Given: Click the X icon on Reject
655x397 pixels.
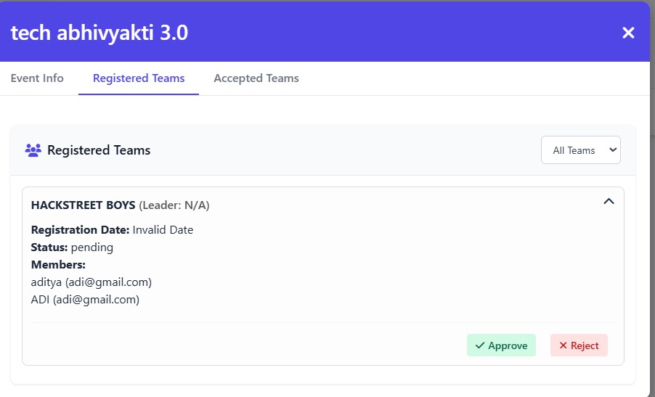Looking at the screenshot, I should point(563,345).
